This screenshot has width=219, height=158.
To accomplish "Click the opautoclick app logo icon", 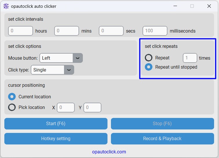I will point(6,6).
